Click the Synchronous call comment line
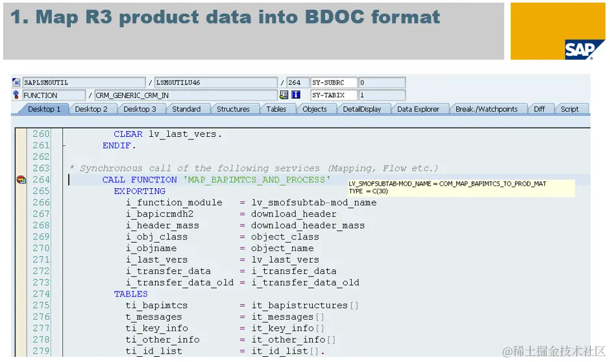Image resolution: width=610 pixels, height=362 pixels. (254, 169)
